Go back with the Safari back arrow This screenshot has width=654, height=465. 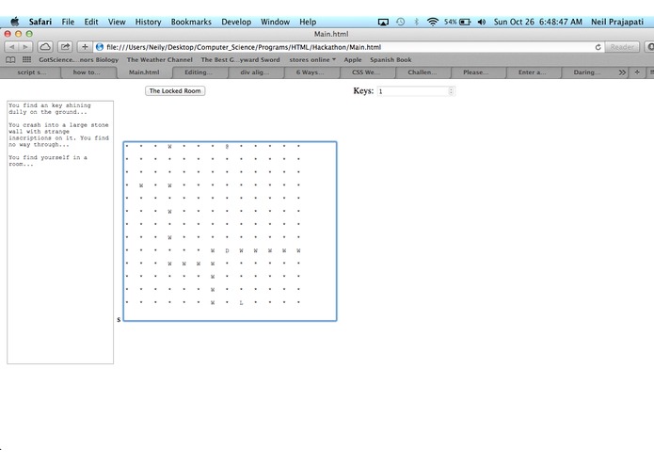11,47
